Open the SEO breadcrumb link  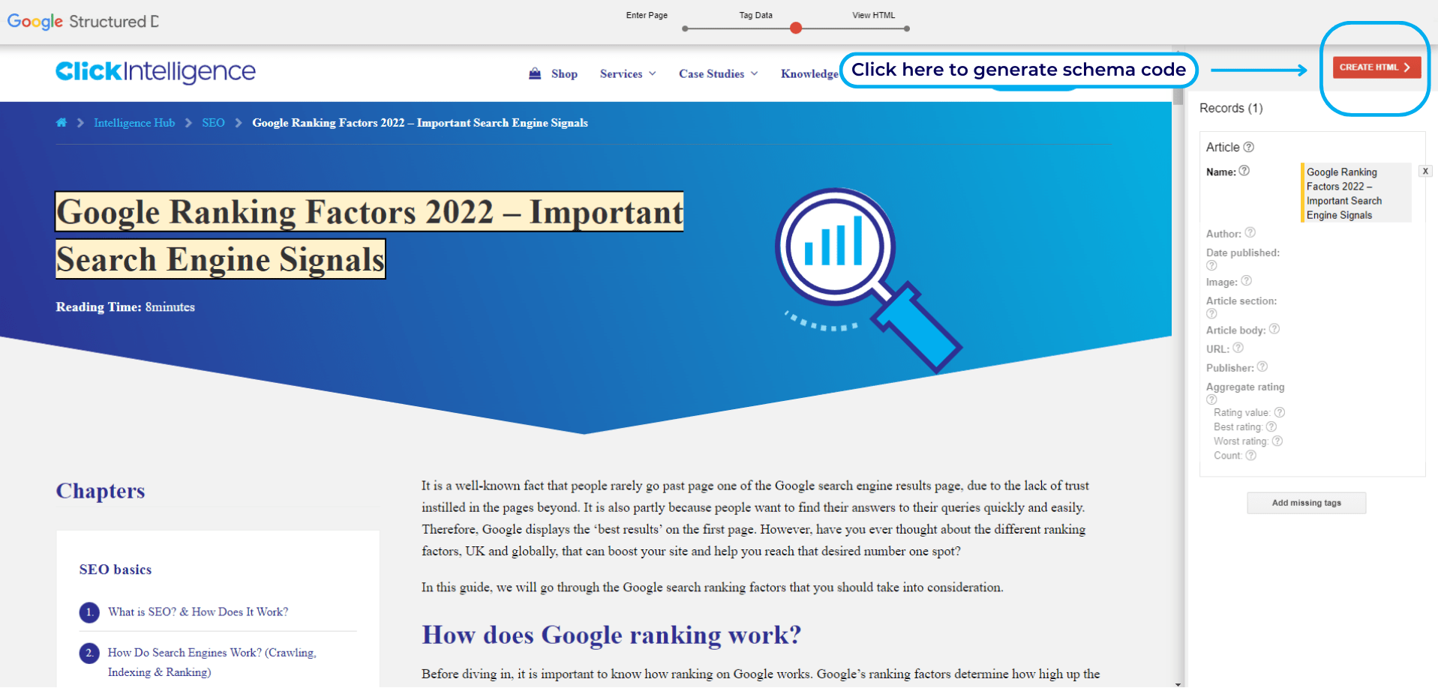(213, 123)
